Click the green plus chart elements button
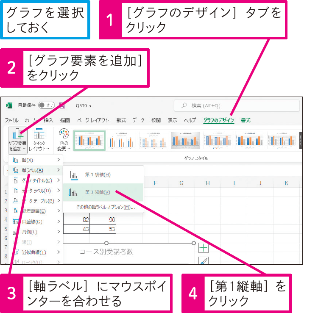This screenshot has height=313, width=332. pyautogui.click(x=203, y=248)
